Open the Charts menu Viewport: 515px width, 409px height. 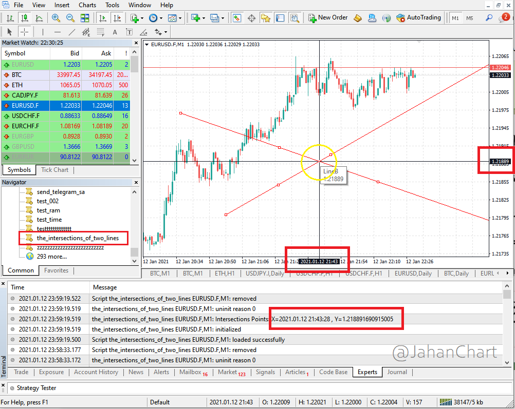tap(87, 5)
